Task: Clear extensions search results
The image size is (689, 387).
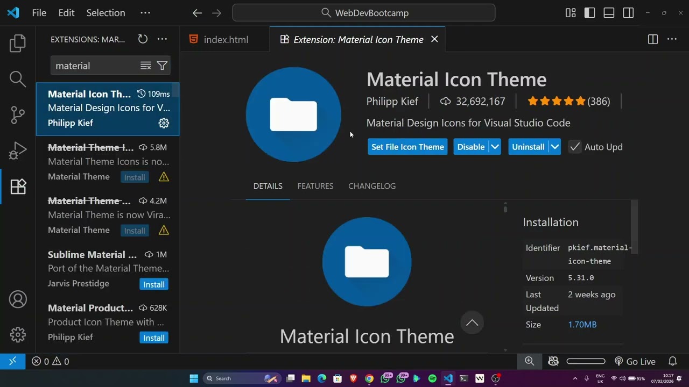Action: pos(146,66)
